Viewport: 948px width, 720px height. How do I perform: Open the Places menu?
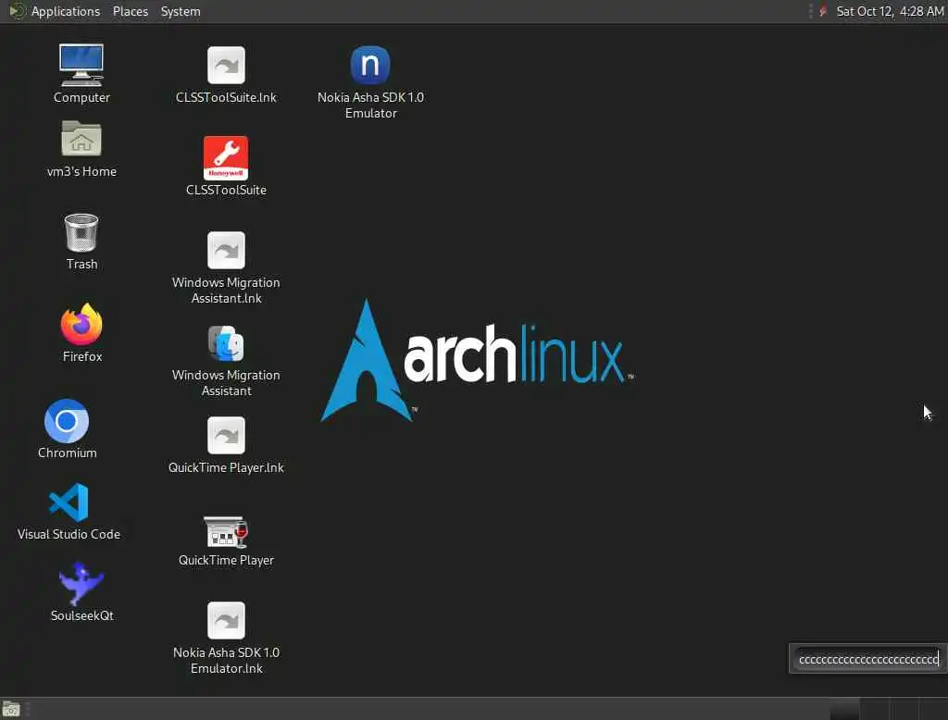[130, 11]
